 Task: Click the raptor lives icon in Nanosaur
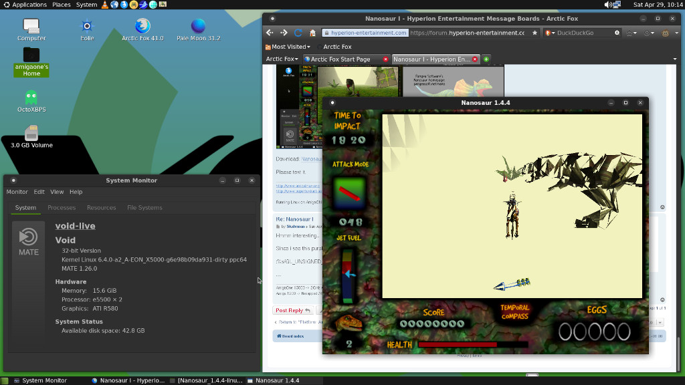(349, 323)
